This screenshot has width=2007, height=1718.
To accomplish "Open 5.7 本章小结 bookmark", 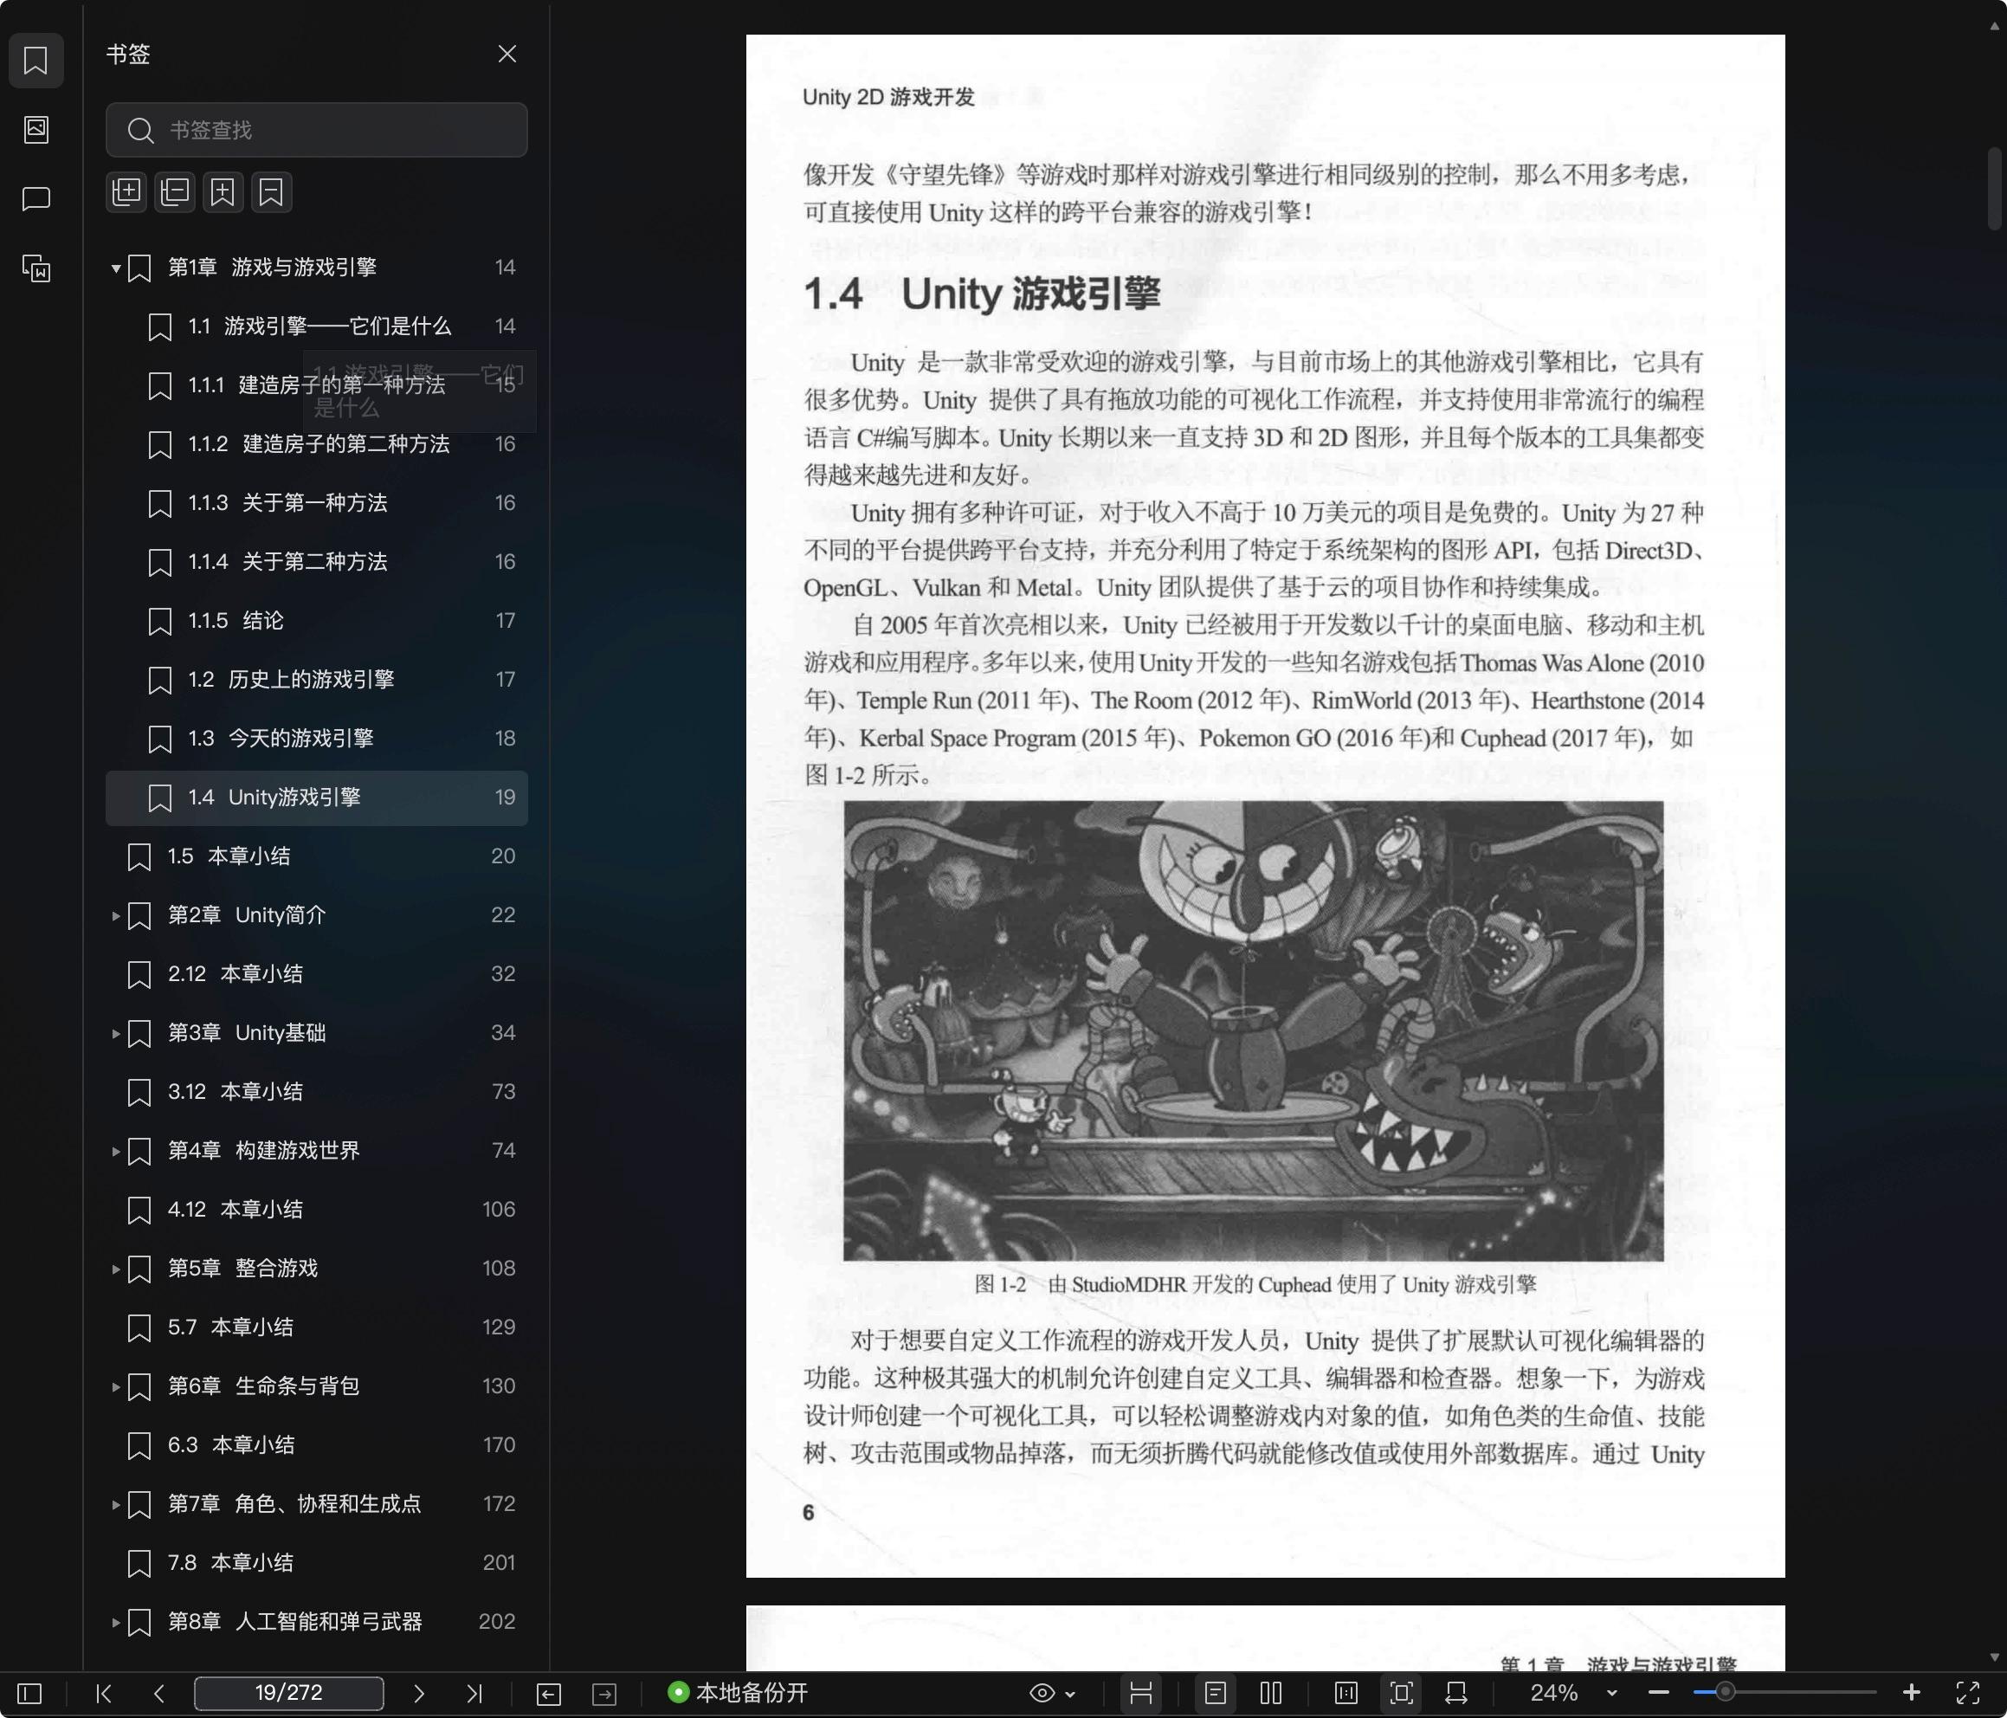I will [317, 1327].
